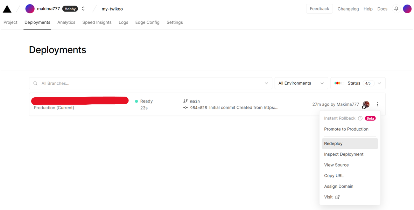Open the user profile avatar menu

(407, 9)
